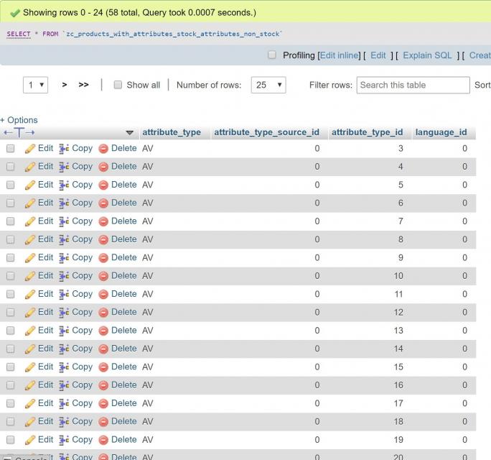This screenshot has width=491, height=460.
Task: Click the pencil Edit icon for attribute_type_id 10
Action: click(29, 276)
